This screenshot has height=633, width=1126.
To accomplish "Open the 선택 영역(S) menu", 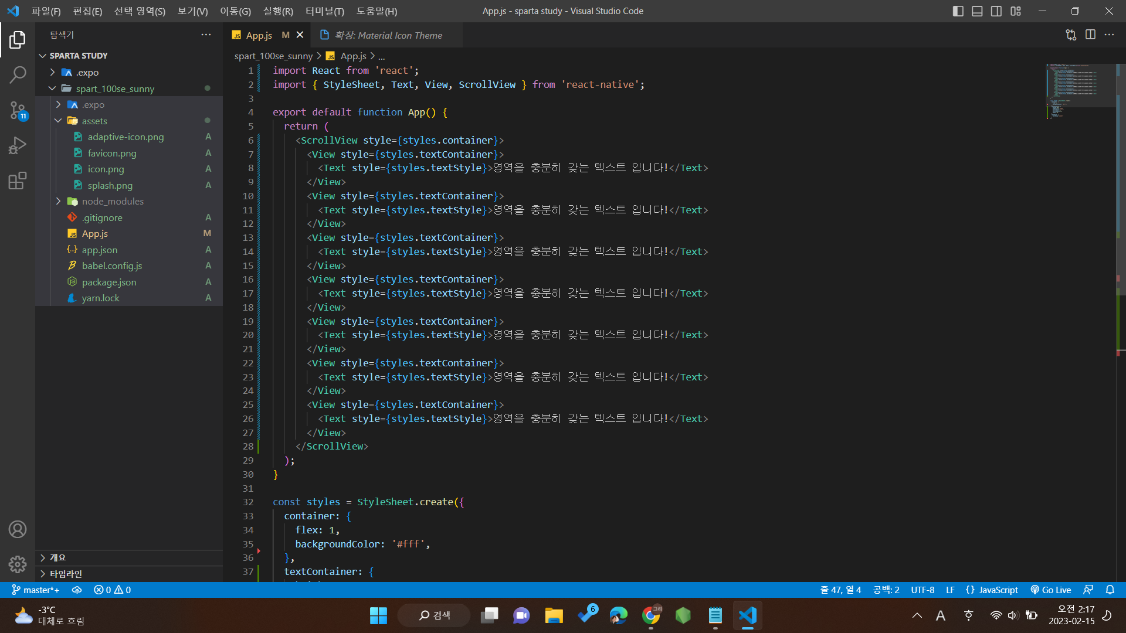I will pos(140,11).
